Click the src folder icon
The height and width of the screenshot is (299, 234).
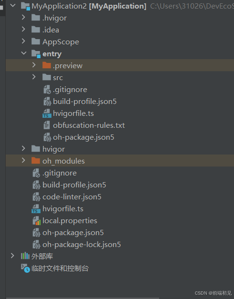47,77
